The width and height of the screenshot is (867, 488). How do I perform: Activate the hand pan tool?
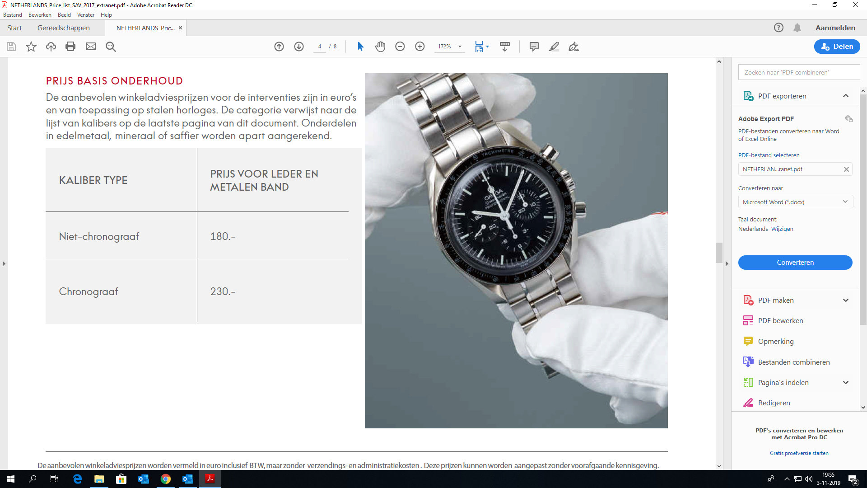pyautogui.click(x=380, y=47)
